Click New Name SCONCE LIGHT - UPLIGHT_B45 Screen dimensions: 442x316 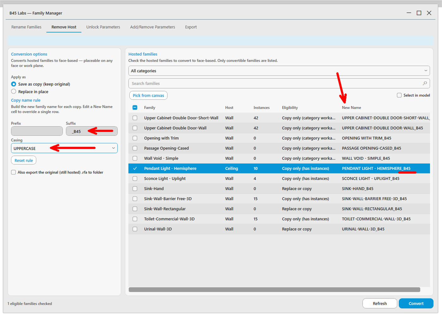tap(371, 179)
